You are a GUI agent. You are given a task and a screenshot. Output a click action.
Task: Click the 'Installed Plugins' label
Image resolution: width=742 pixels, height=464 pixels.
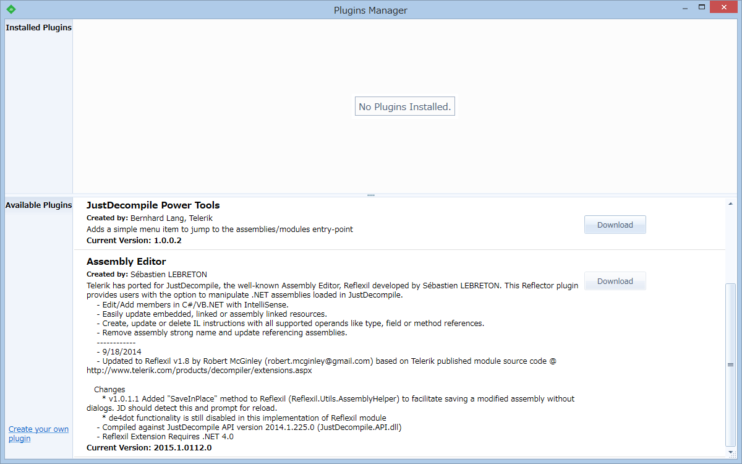[x=38, y=27]
